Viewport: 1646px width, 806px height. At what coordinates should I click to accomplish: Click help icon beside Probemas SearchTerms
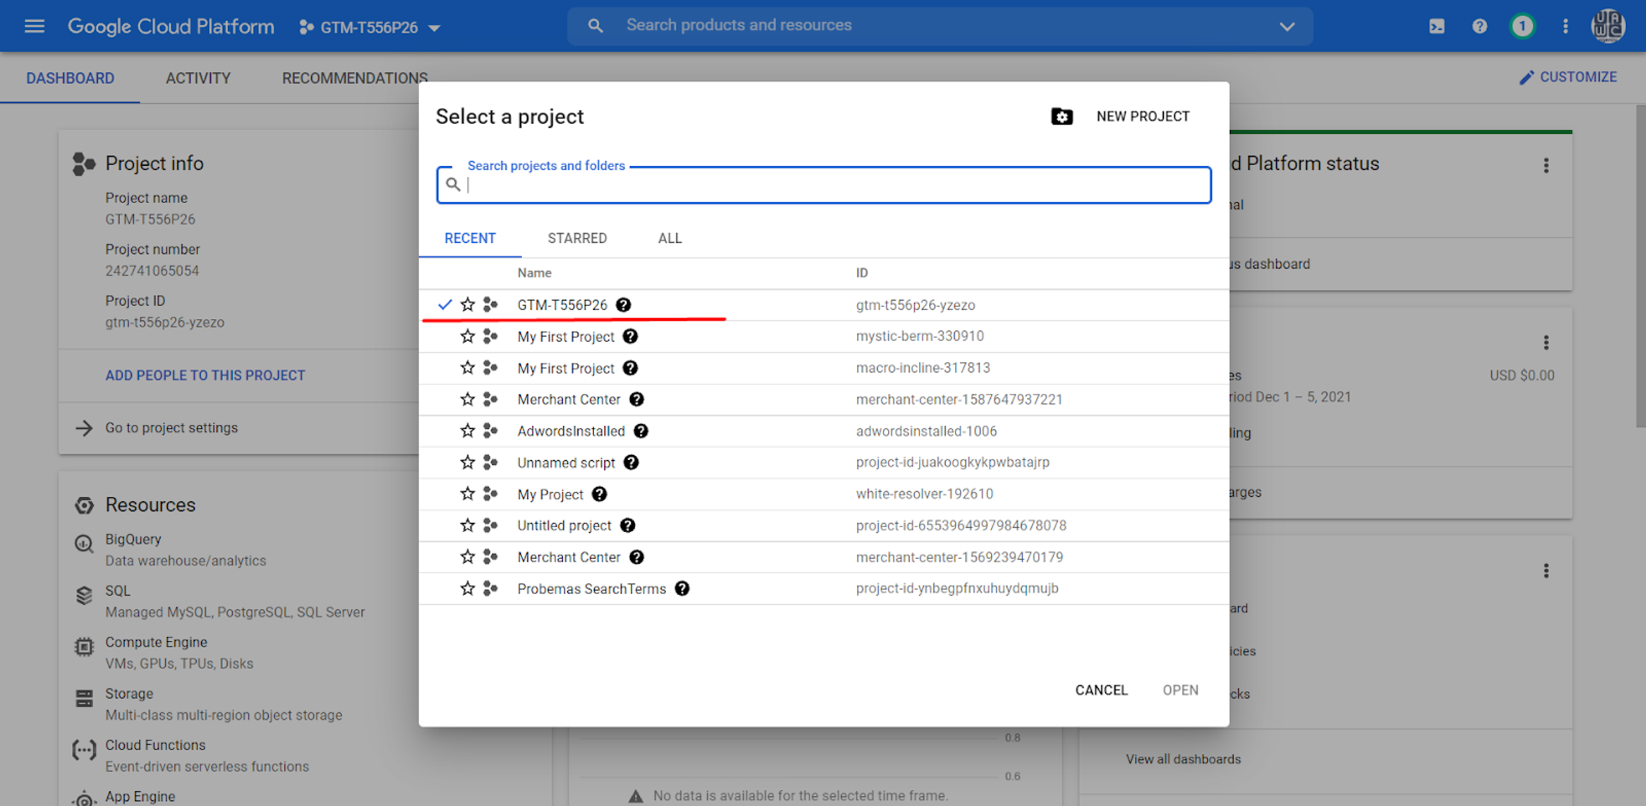tap(682, 589)
